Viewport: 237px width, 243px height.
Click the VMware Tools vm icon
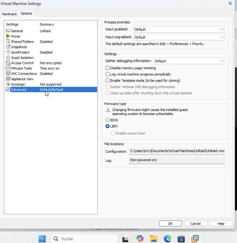pyautogui.click(x=8, y=68)
